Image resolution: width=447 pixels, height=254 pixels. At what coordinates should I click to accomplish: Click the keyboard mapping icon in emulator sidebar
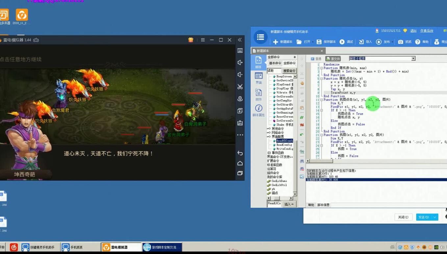(240, 51)
